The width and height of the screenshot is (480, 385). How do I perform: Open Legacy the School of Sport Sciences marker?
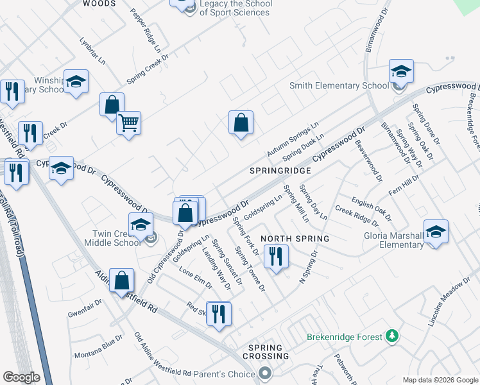(x=182, y=4)
